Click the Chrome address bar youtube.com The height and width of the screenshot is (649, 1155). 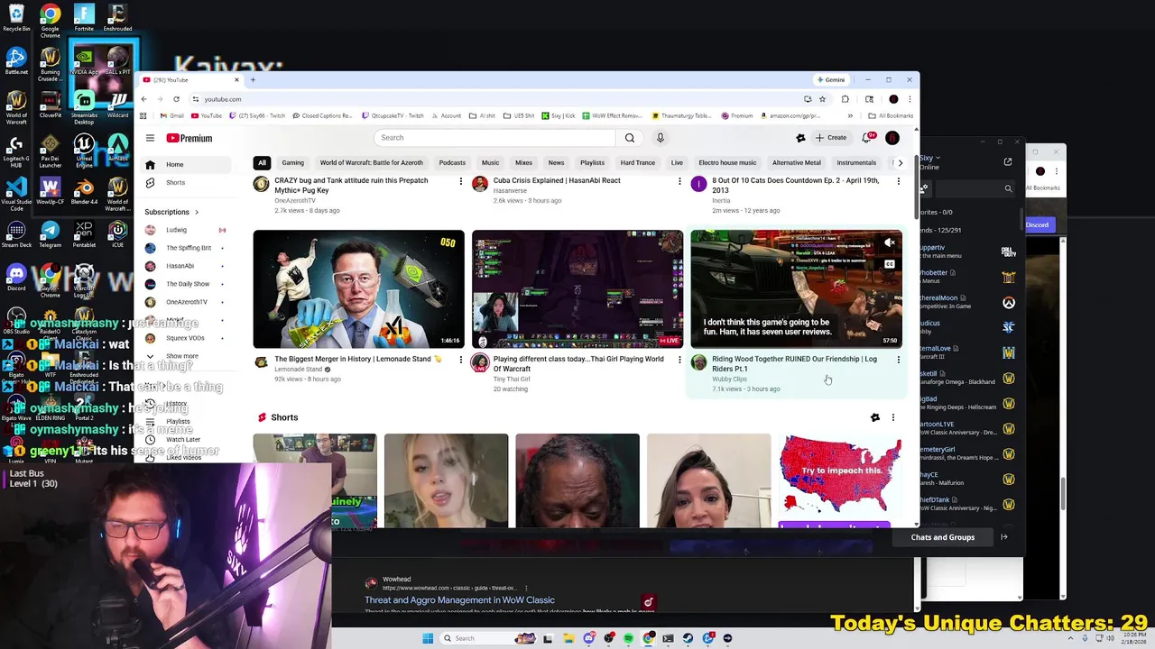pos(223,99)
